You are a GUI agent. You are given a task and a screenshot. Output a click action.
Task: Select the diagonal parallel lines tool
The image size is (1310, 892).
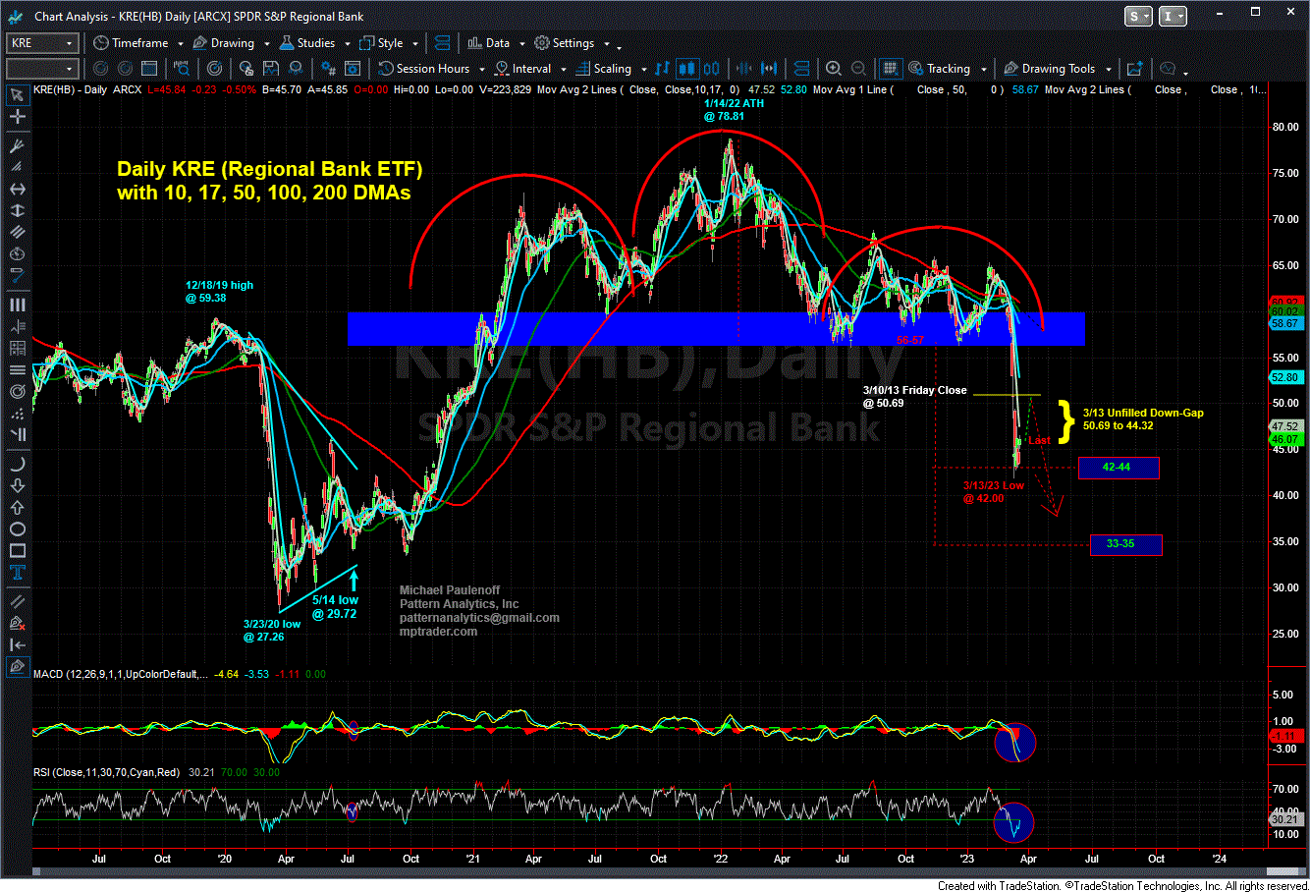(17, 233)
